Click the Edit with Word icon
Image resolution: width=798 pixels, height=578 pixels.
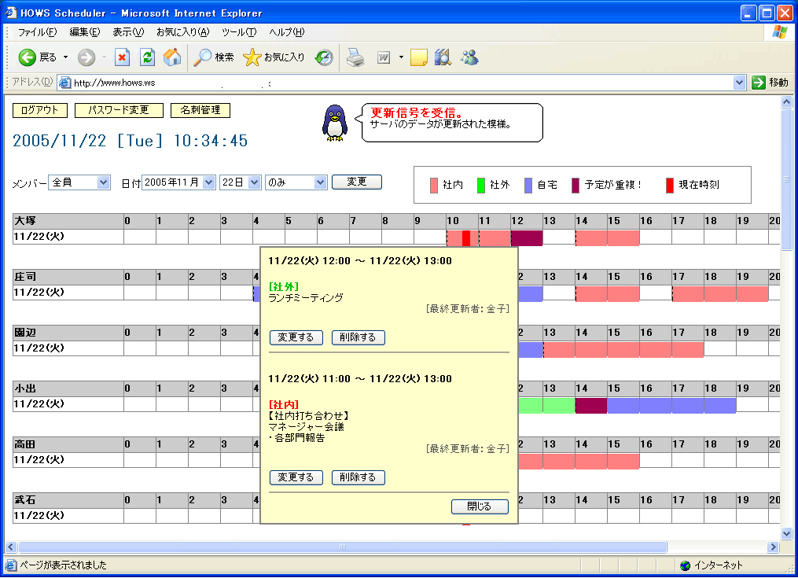point(384,57)
